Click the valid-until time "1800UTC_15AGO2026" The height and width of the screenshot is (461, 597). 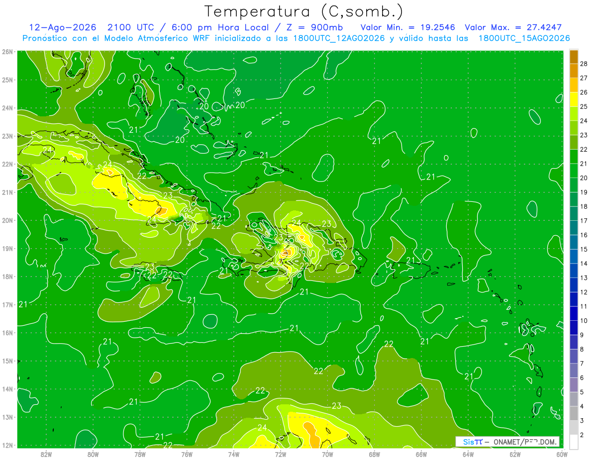(524, 38)
